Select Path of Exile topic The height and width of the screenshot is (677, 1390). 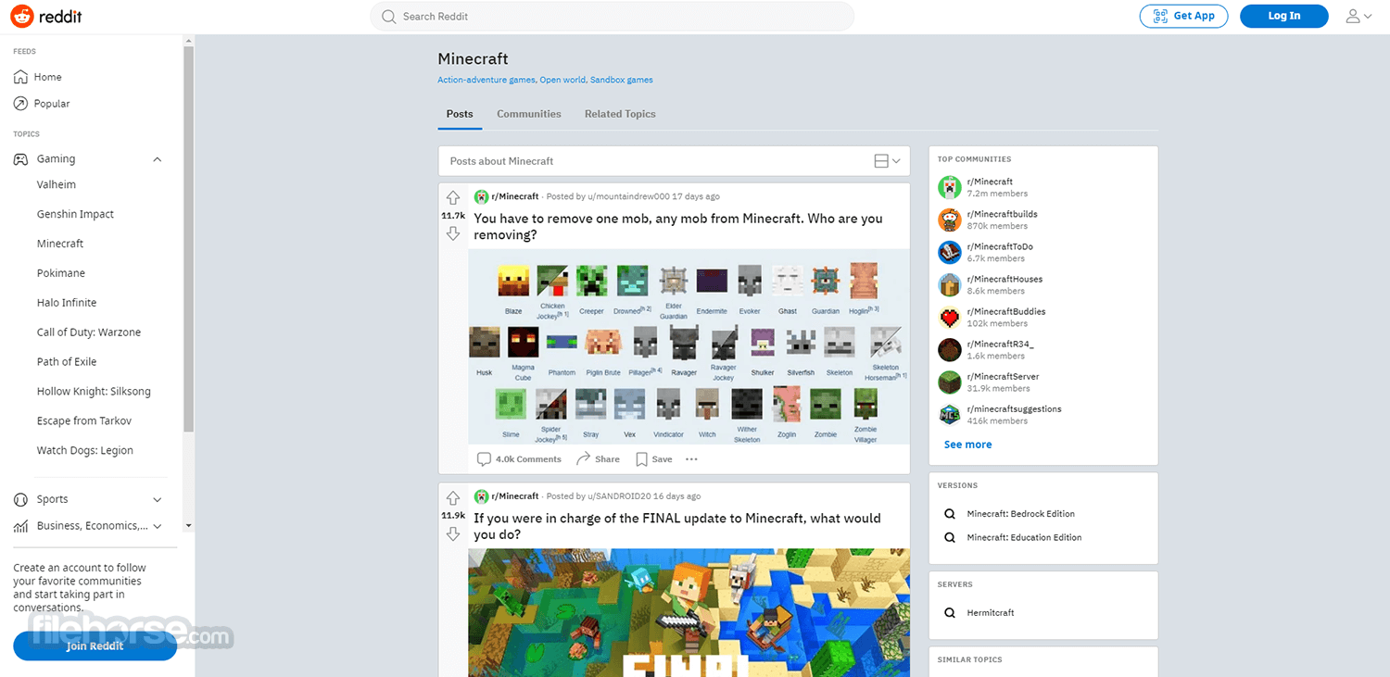[67, 362]
